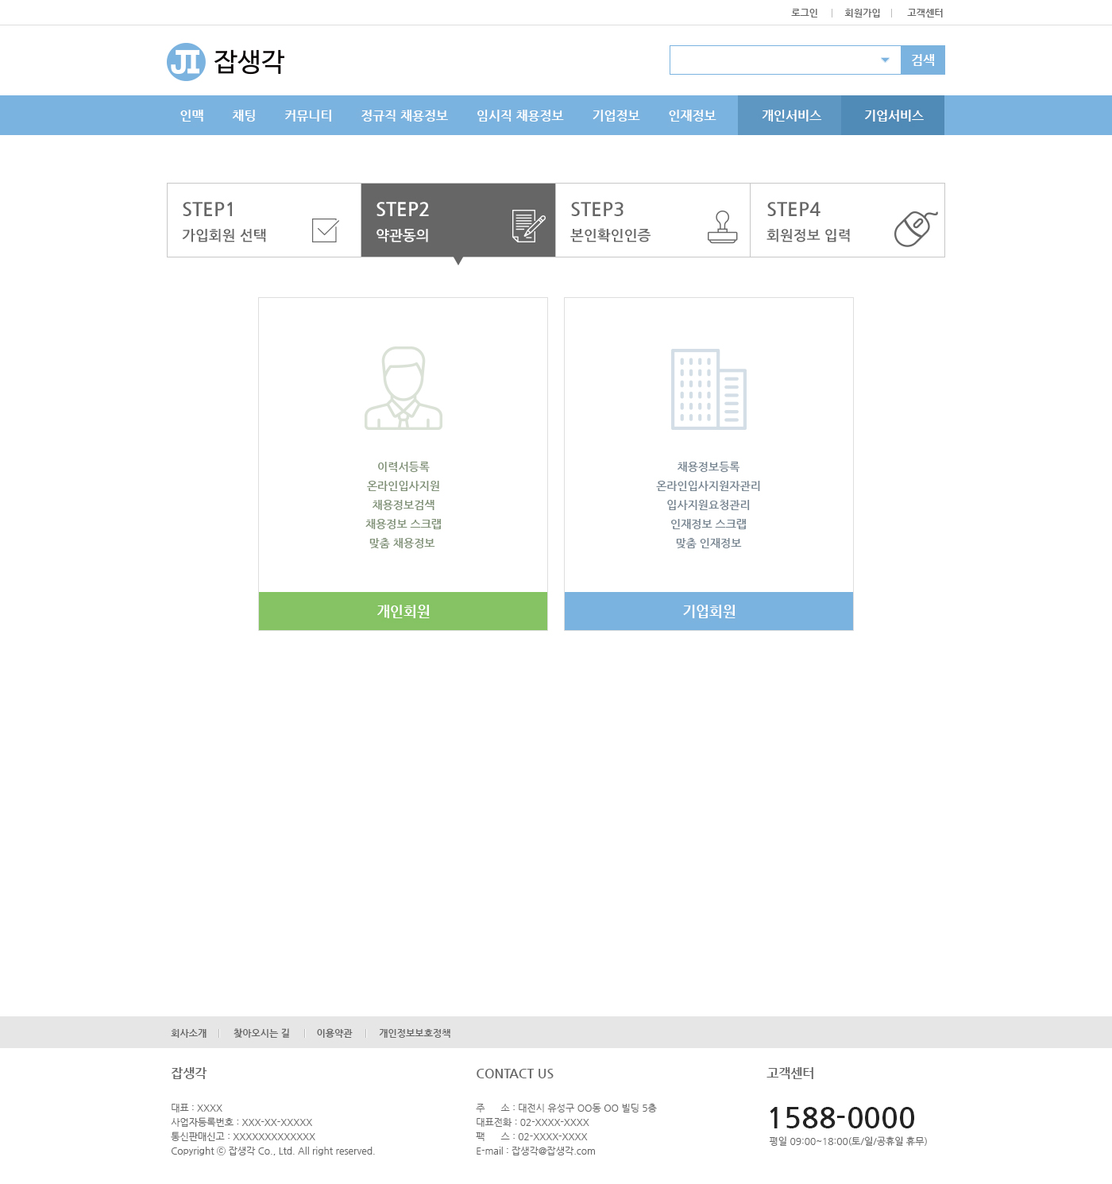This screenshot has width=1112, height=1184.
Task: Click the 평일 09:00~18:00 hours text
Action: [848, 1141]
